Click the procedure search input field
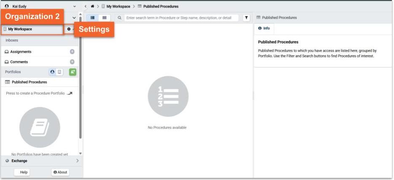 point(181,18)
